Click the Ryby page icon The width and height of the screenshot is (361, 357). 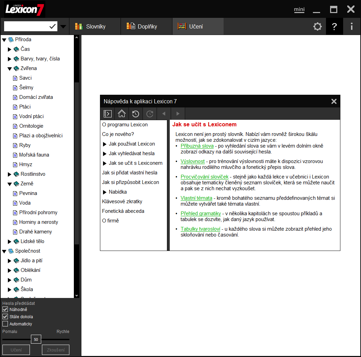pos(15,146)
